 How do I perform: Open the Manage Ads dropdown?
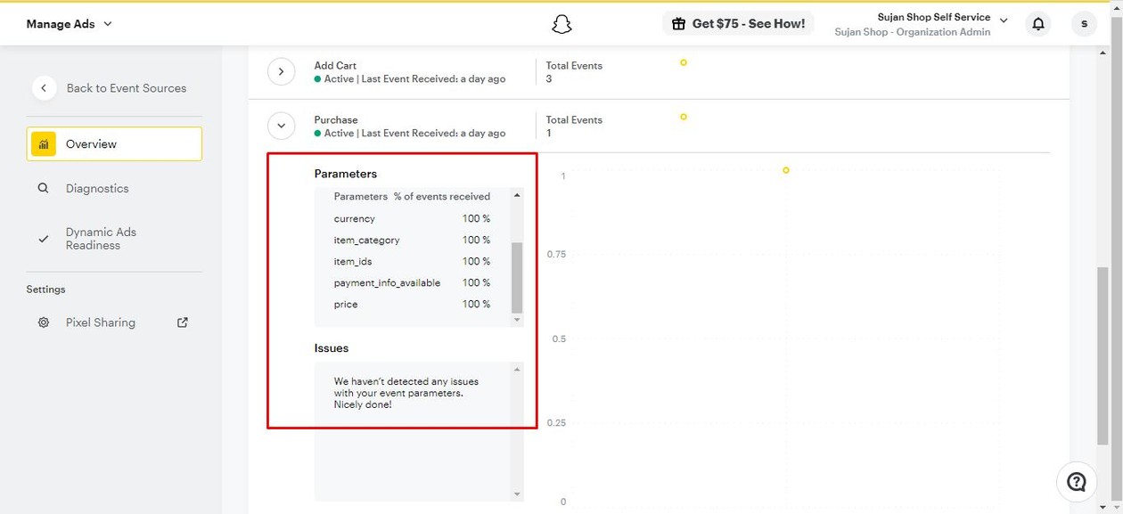point(70,24)
